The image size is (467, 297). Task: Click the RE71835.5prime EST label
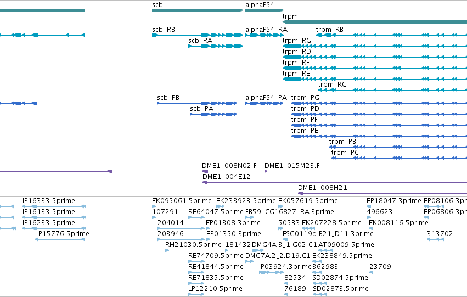[x=216, y=278]
